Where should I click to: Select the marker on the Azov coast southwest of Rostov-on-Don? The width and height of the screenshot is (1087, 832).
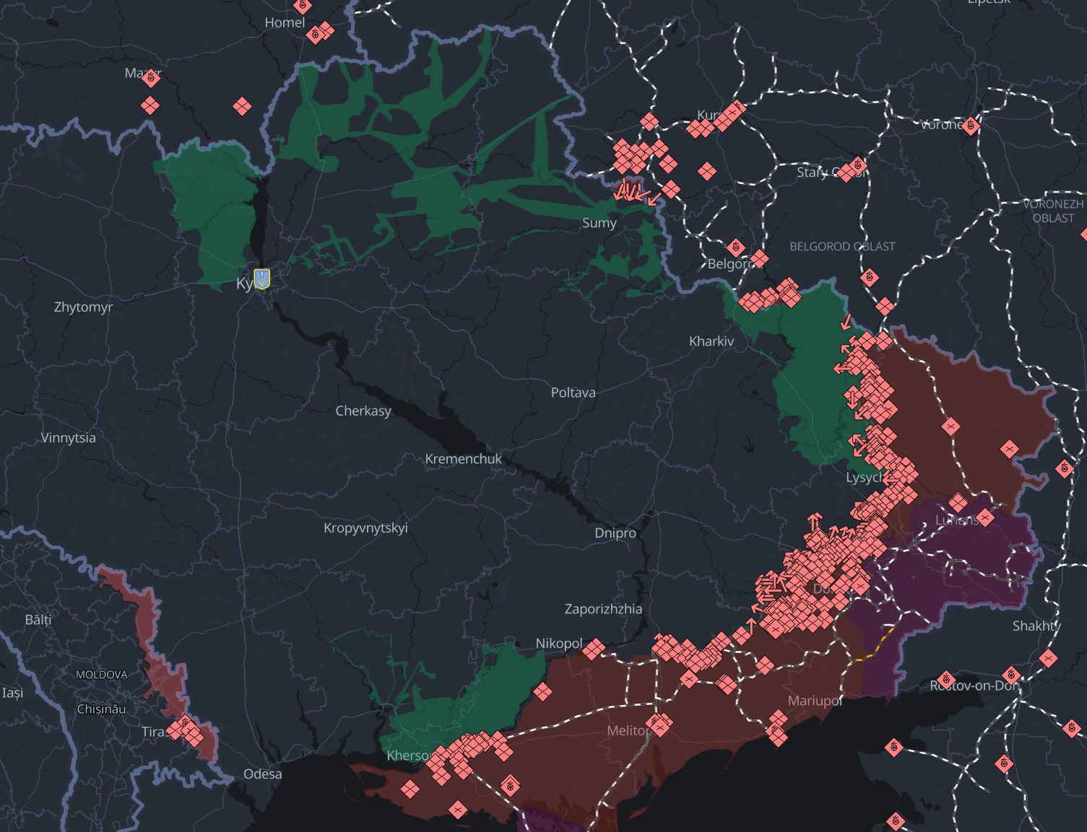tap(894, 746)
